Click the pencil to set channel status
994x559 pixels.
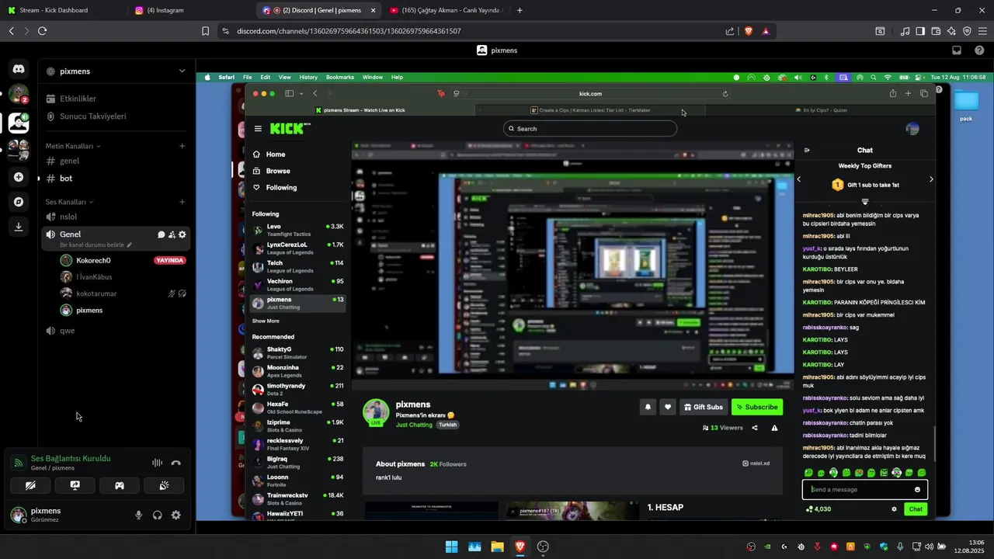pos(130,245)
